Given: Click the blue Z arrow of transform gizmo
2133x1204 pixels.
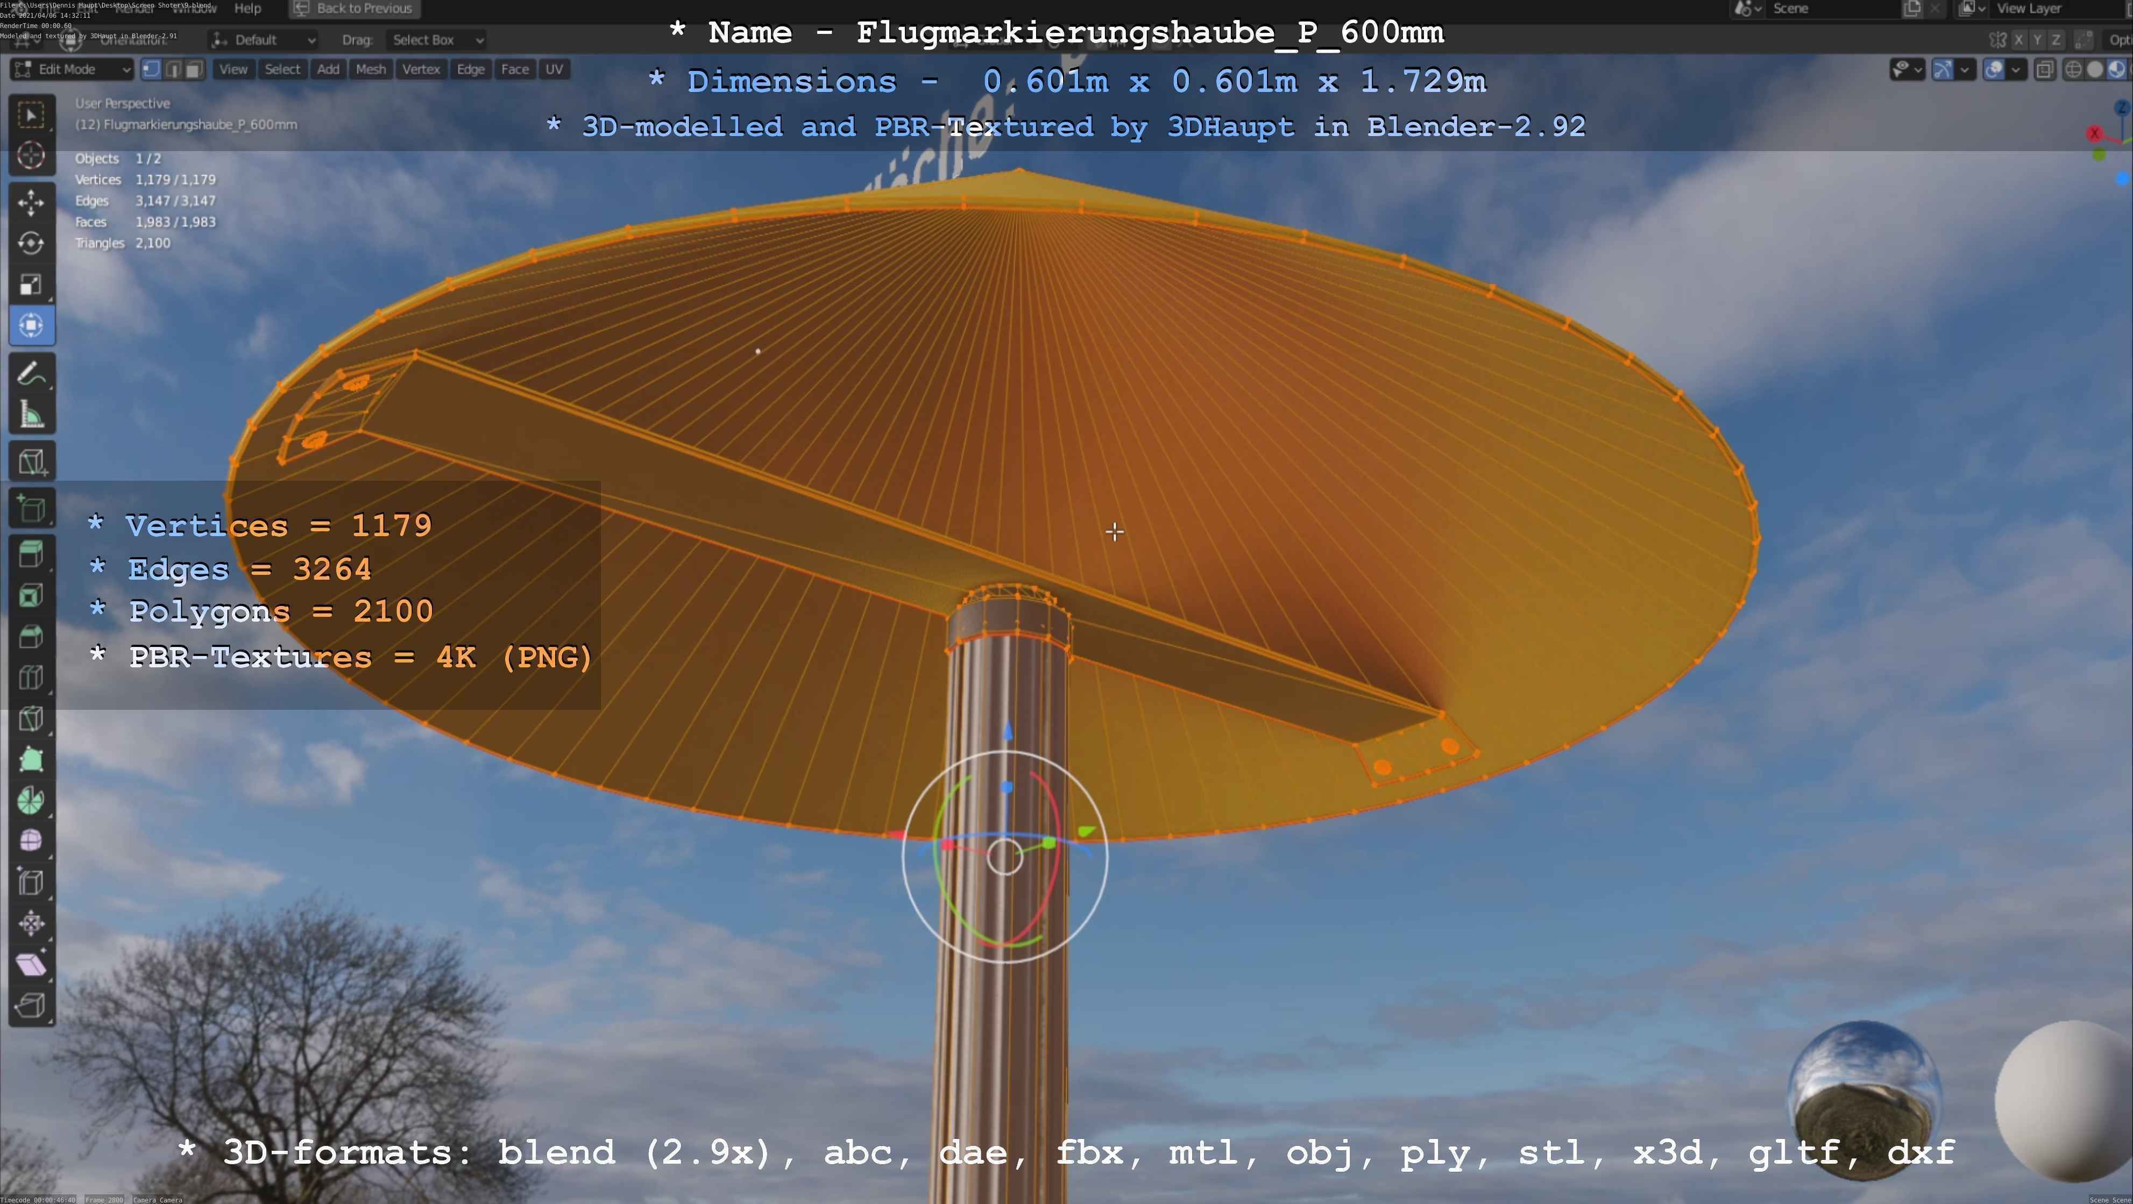Looking at the screenshot, I should (x=1008, y=731).
